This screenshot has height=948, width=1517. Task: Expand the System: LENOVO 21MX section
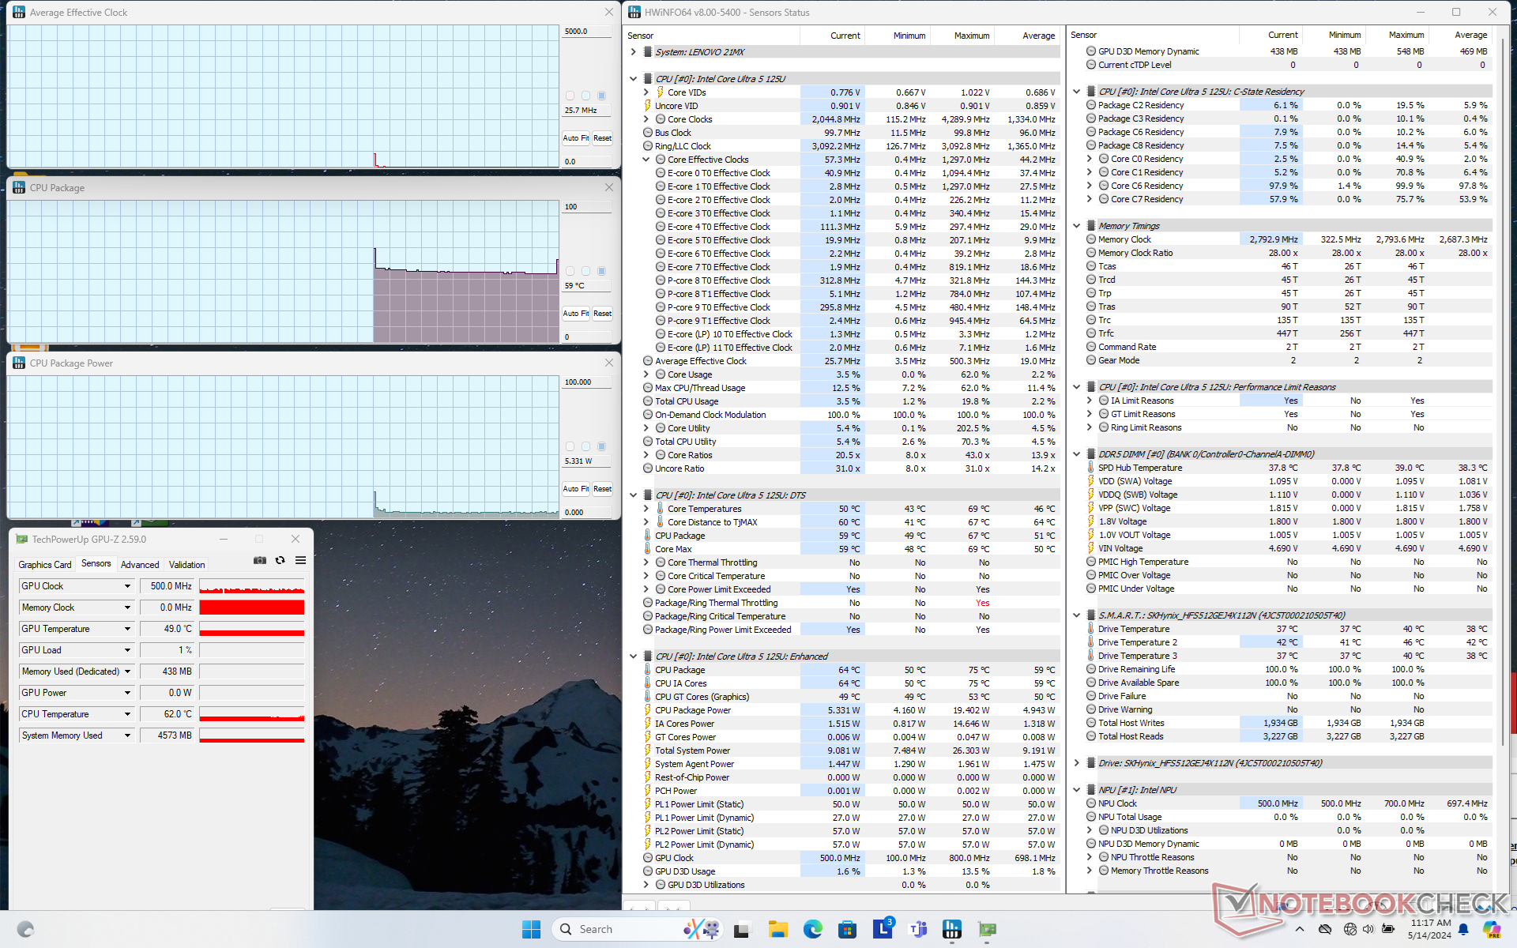[633, 52]
